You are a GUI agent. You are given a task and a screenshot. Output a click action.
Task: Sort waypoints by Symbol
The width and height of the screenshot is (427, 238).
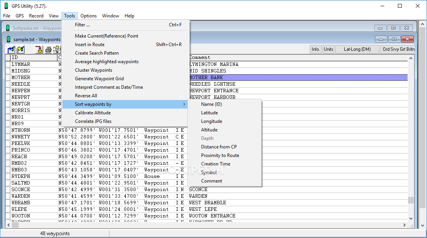[x=225, y=172]
